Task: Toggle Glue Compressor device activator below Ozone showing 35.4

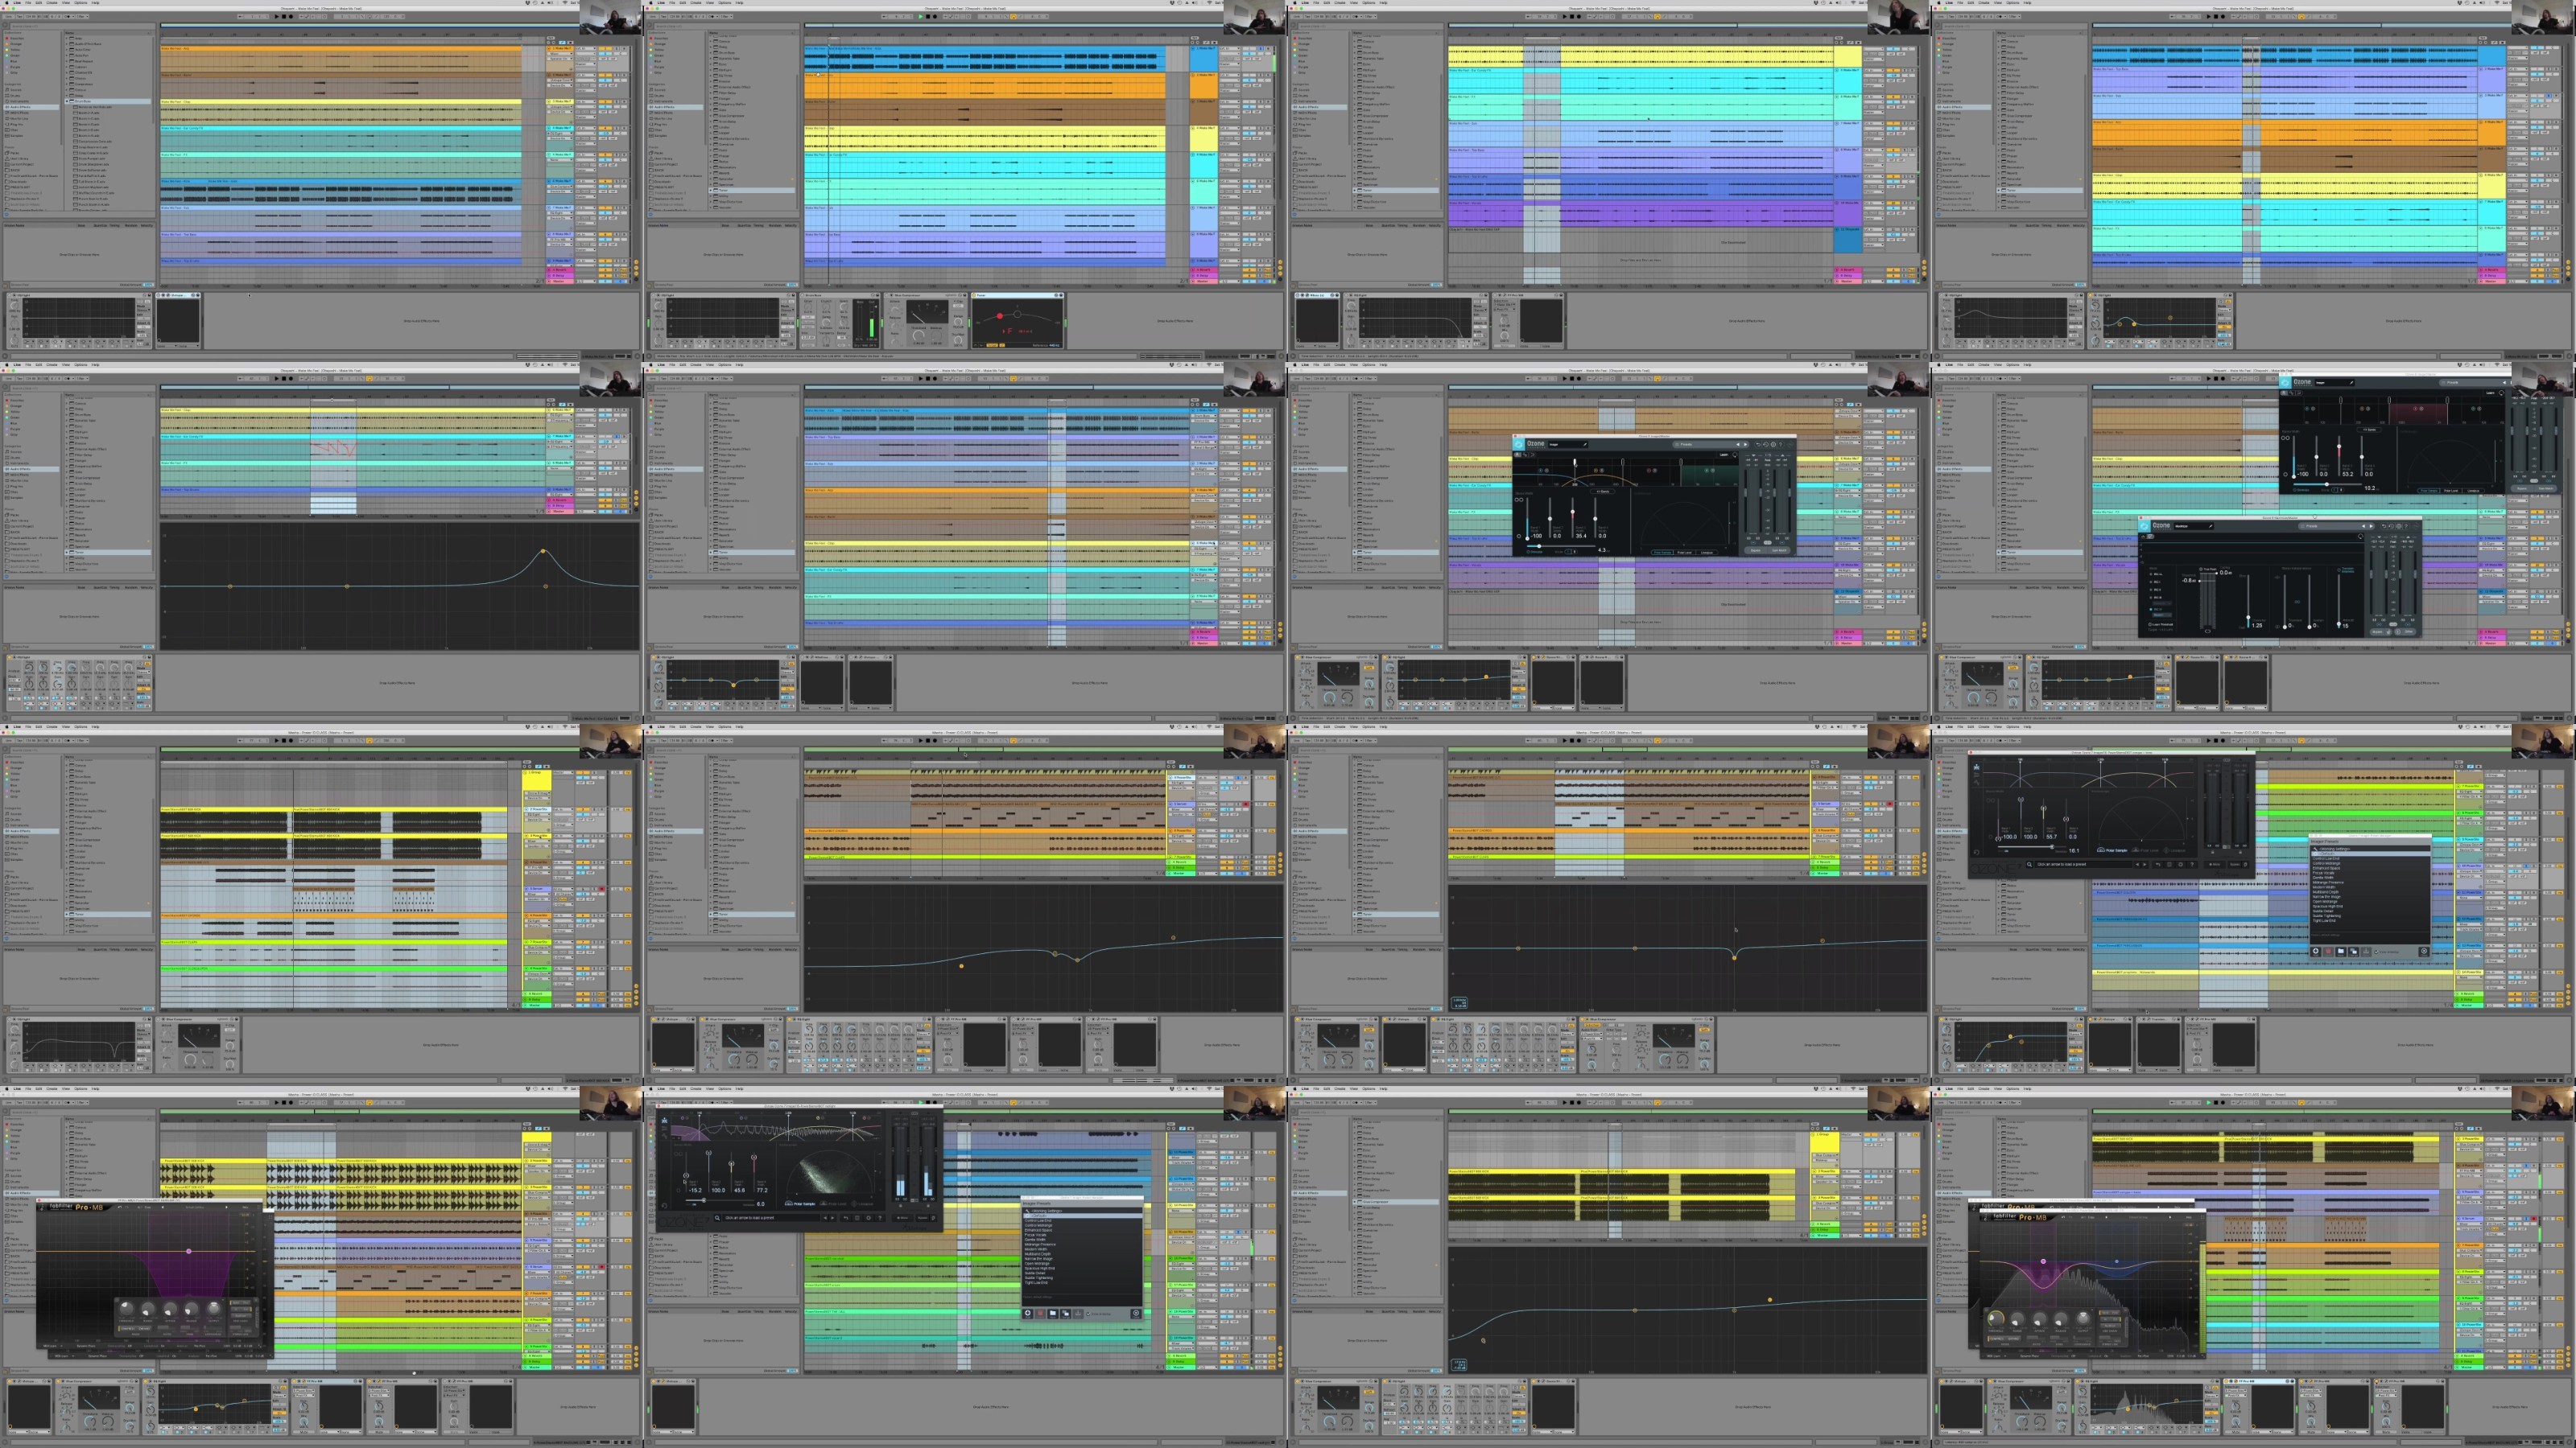Action: click(x=1298, y=657)
